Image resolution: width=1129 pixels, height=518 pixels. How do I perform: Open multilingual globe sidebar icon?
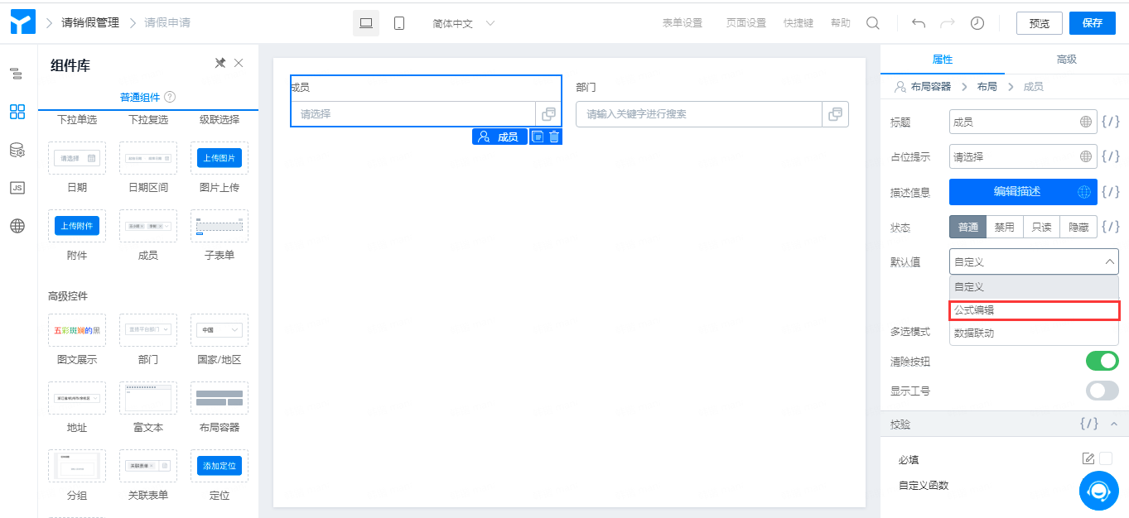17,226
